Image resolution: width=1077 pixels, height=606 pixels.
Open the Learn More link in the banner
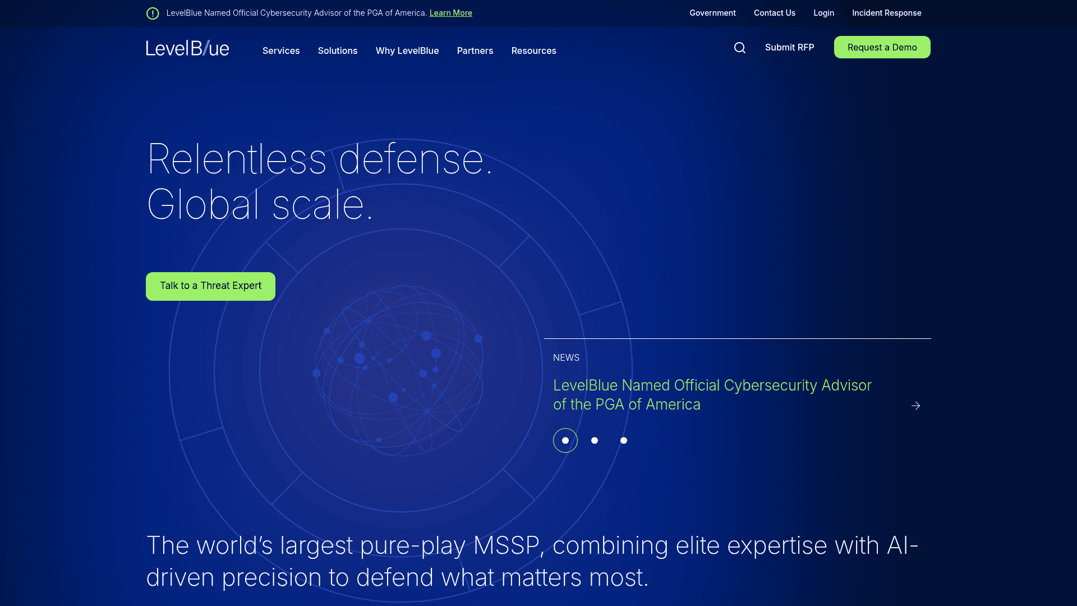(451, 12)
